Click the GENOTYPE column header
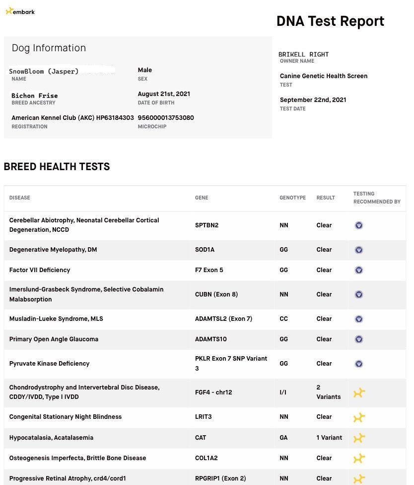Viewport: 414px width, 485px height. 292,198
